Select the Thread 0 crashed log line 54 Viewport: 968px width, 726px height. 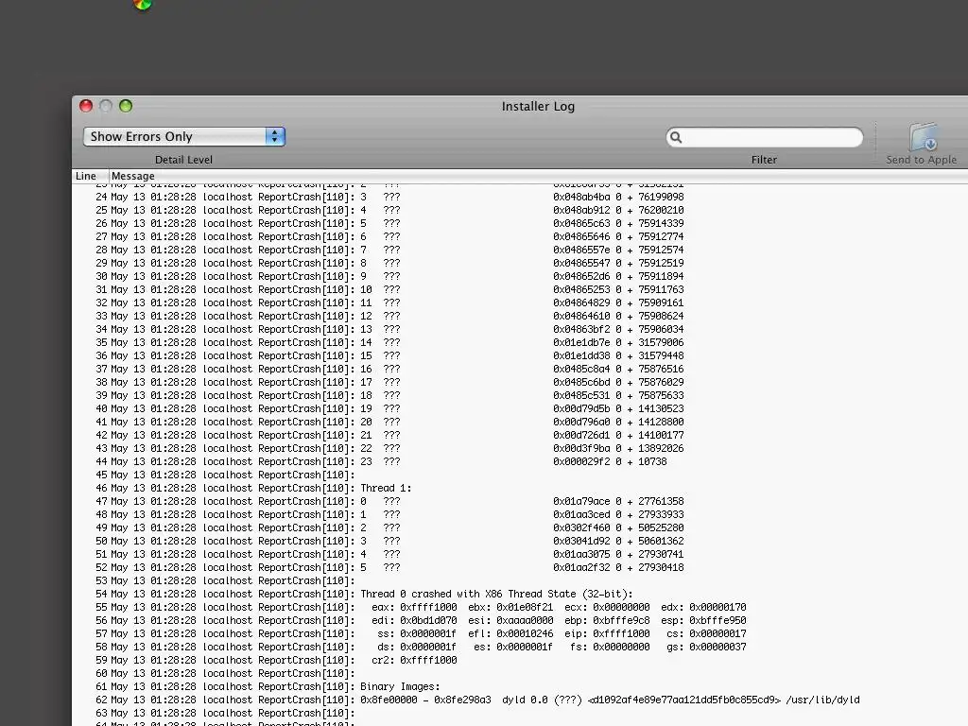point(520,594)
